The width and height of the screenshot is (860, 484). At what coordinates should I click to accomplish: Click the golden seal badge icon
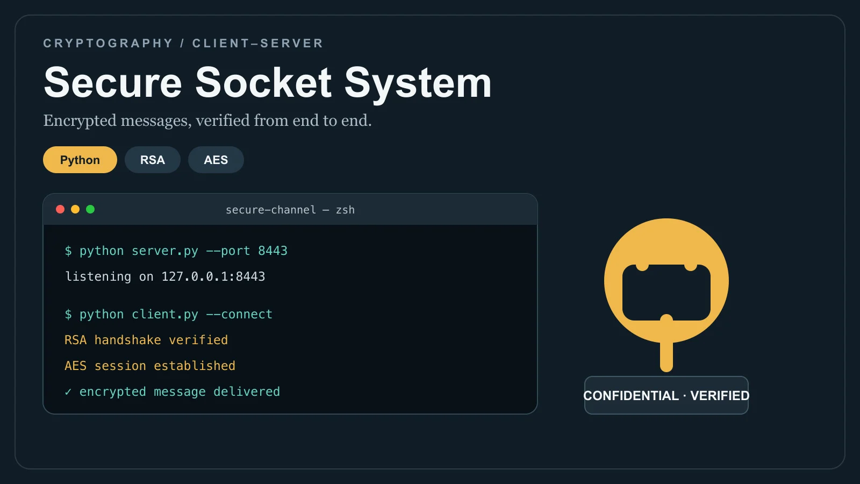tap(666, 295)
